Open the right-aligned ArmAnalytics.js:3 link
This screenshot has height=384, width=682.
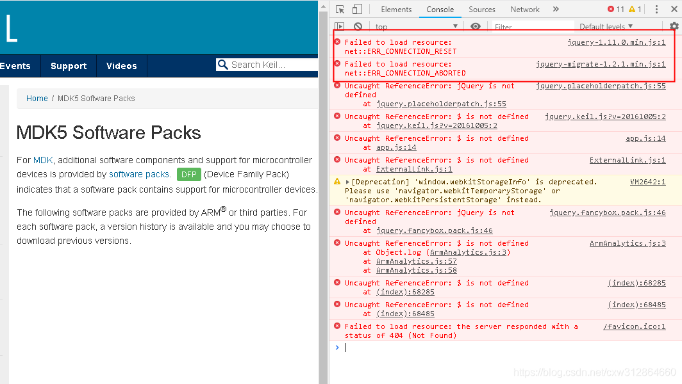point(628,243)
